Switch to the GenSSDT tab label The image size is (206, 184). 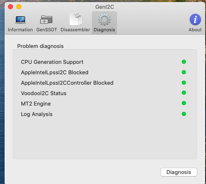click(47, 30)
